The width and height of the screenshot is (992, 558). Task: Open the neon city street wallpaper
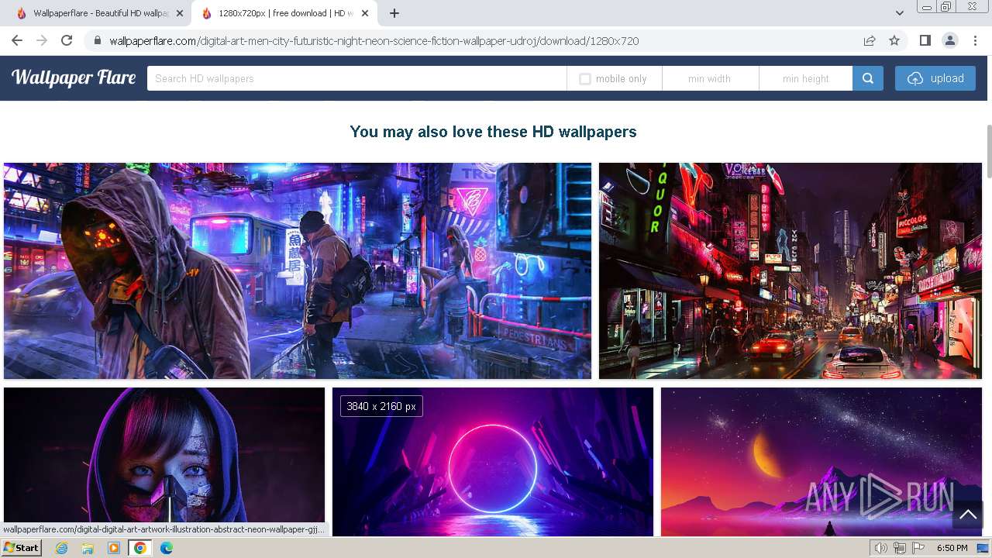790,270
